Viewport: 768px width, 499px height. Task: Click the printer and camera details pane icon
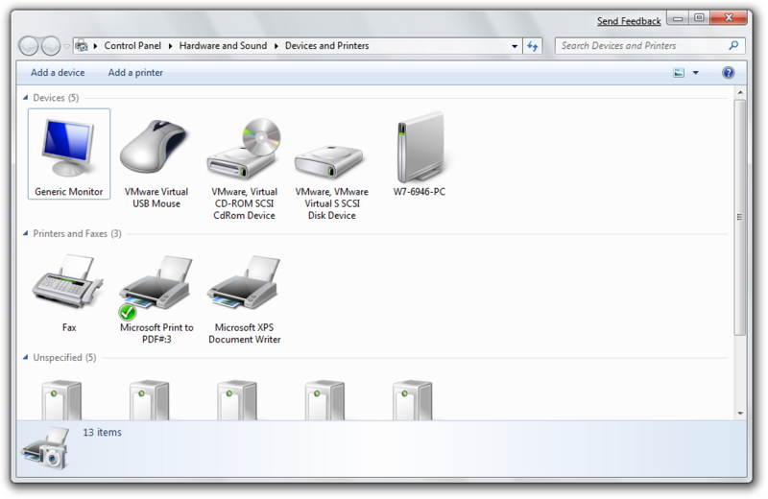(45, 448)
